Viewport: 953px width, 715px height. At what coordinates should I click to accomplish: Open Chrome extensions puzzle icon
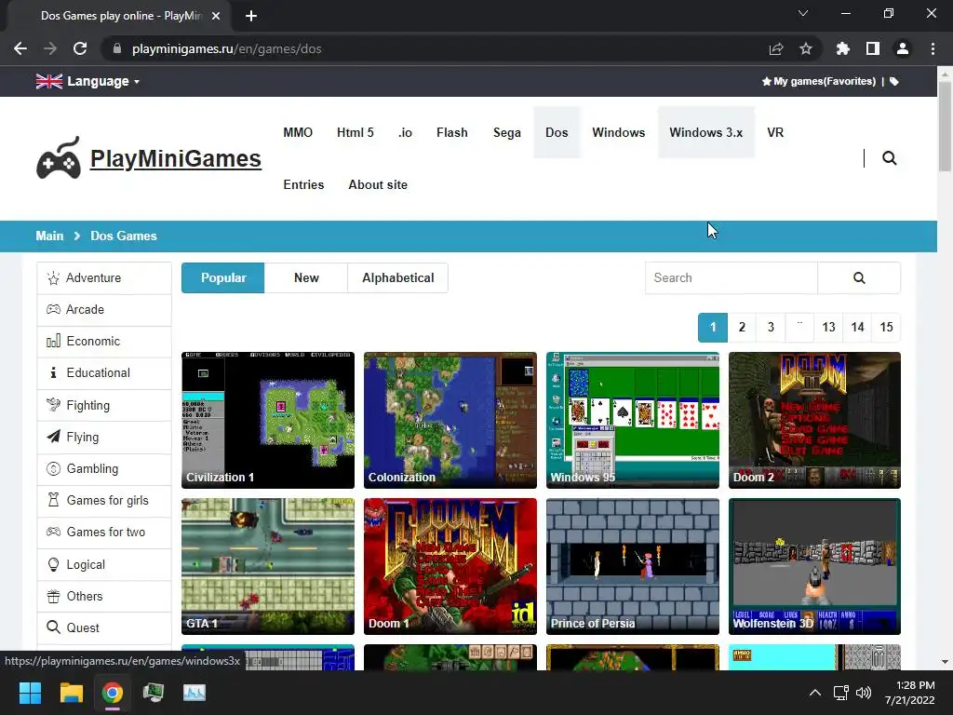pos(842,48)
